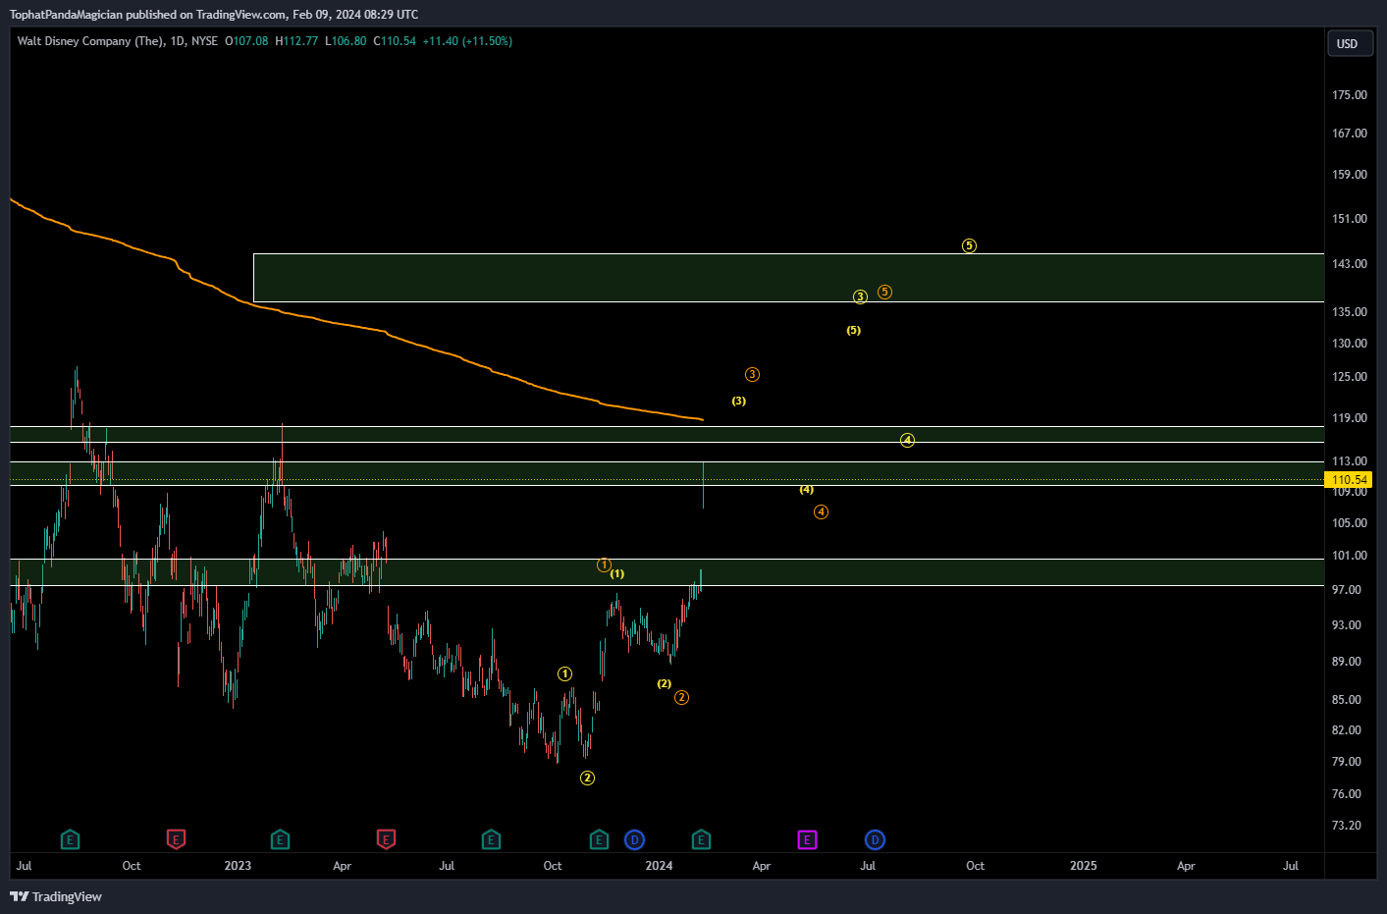Select the orange circled 3 wave label
The height and width of the screenshot is (914, 1387).
tap(752, 374)
